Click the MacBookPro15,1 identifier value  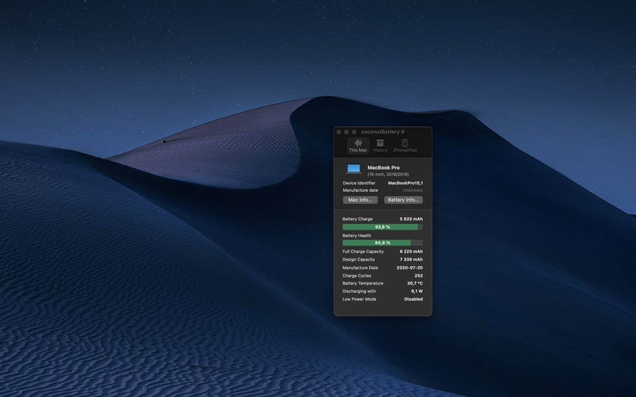point(405,183)
